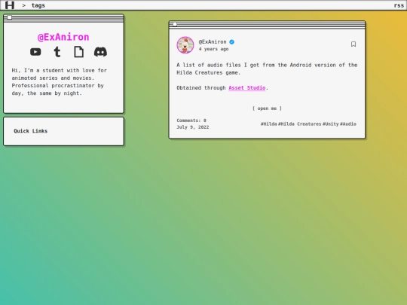Open the YouTube profile icon
The image size is (407, 305).
click(x=35, y=52)
